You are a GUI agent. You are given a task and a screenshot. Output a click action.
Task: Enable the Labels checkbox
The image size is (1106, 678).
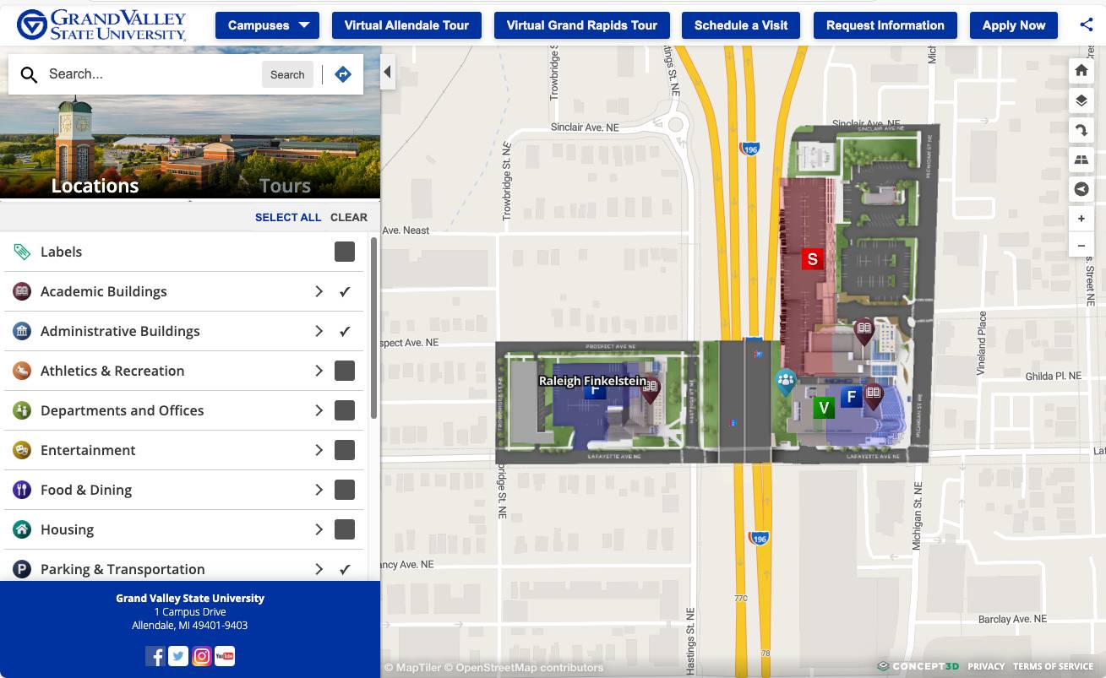[345, 252]
